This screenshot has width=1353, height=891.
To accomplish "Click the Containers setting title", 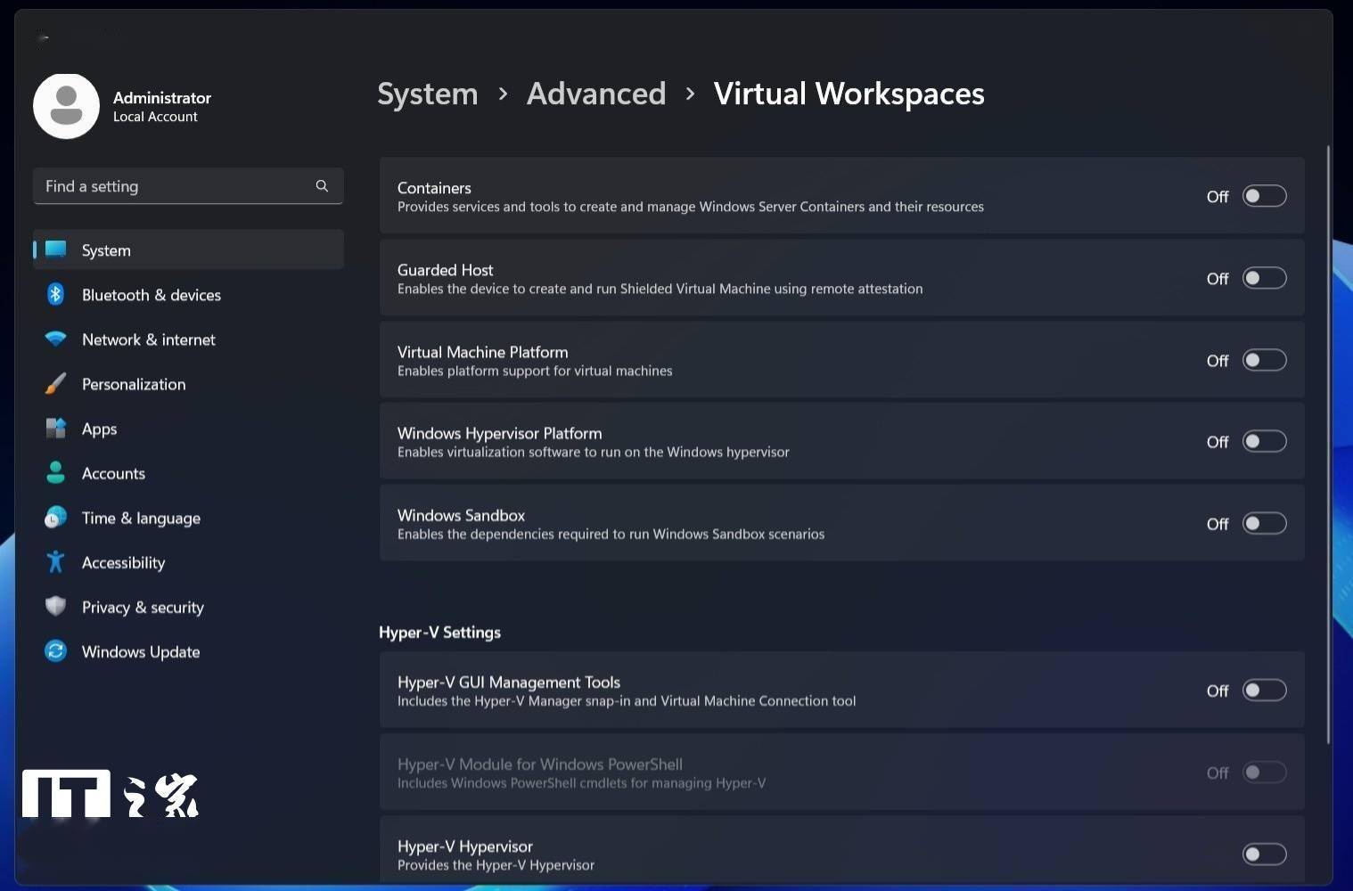I will point(434,188).
